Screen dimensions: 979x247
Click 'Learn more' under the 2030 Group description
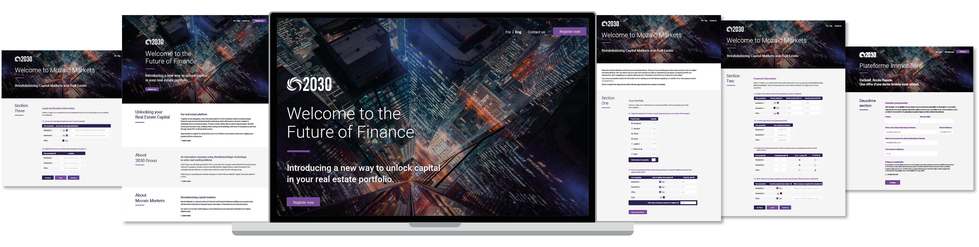tap(186, 181)
